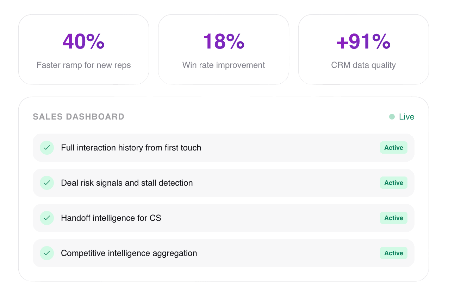This screenshot has height=308, width=455.
Task: Open the +91% CRM data quality card
Action: click(363, 50)
